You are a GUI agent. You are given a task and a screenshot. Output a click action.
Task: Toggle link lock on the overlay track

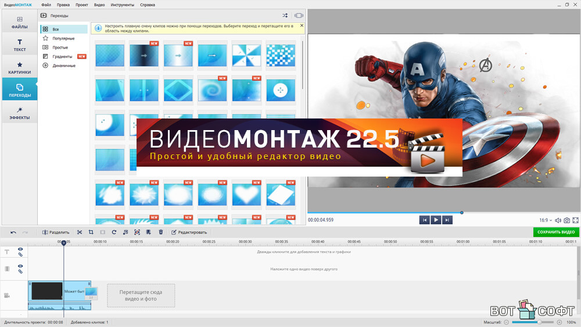(20, 272)
